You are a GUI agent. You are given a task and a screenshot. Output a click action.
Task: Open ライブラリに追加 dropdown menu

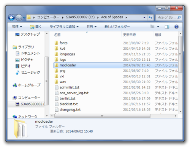pyautogui.click(x=64, y=27)
